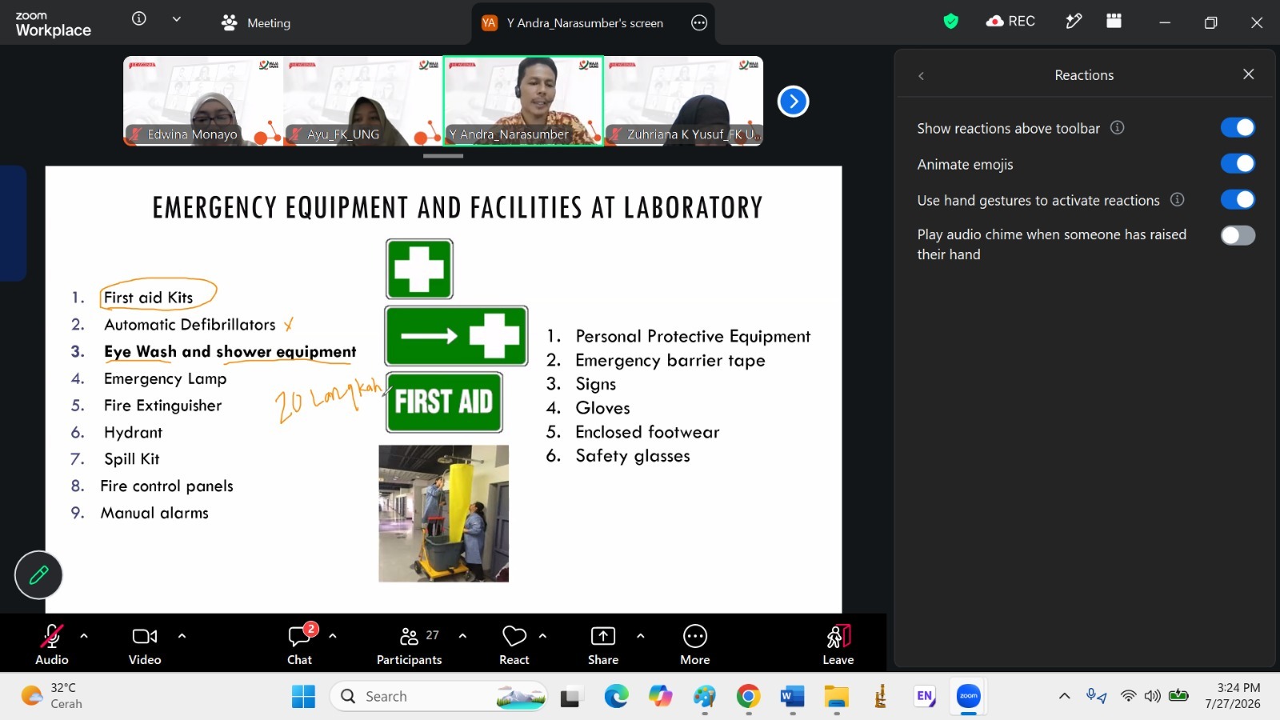Open React heart menu
This screenshot has width=1280, height=720.
tap(514, 644)
